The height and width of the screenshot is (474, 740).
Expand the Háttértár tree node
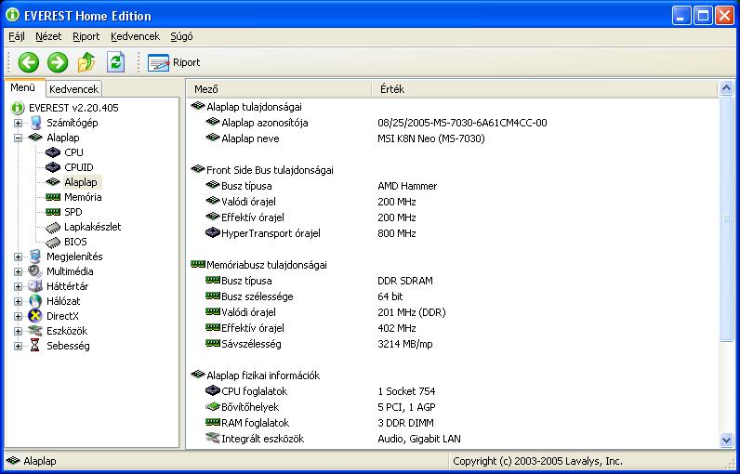coord(18,287)
